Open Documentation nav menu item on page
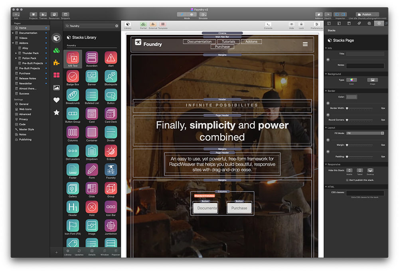 point(199,41)
